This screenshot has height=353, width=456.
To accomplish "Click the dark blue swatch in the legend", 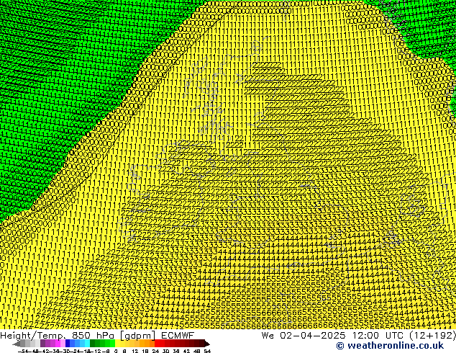I will 68,344.
